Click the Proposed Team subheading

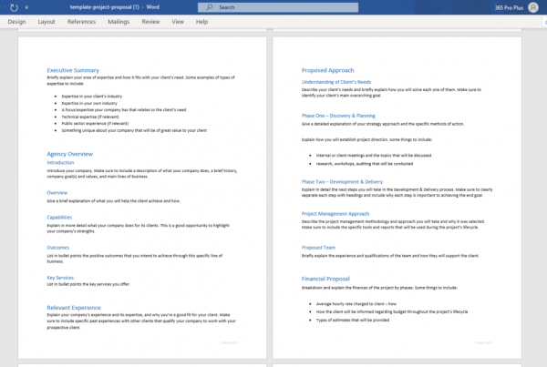[x=318, y=248]
